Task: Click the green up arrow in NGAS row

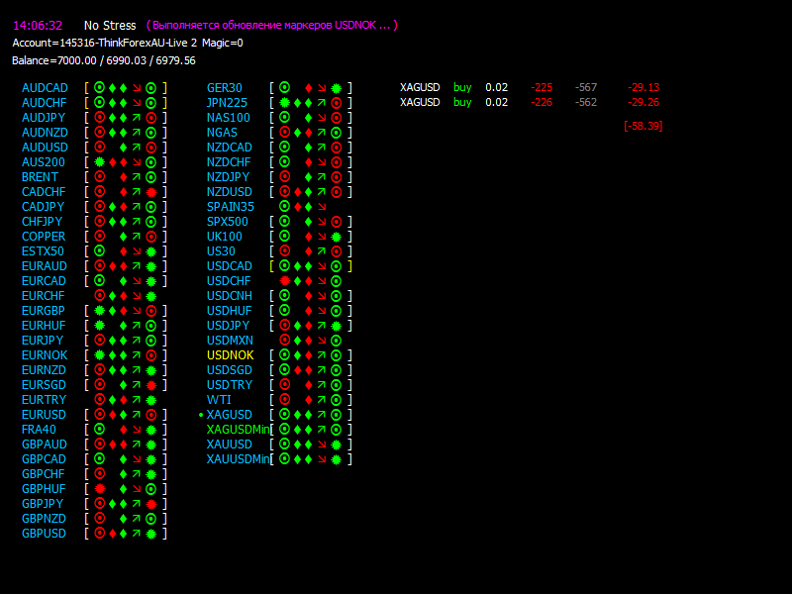Action: [322, 133]
